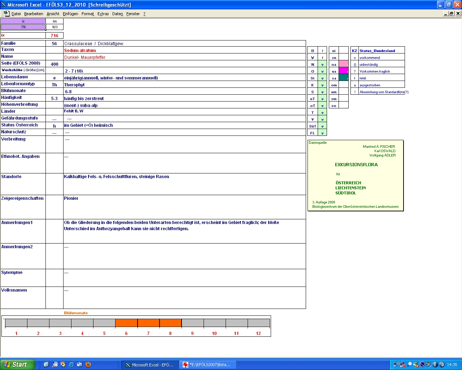Click the Excel workbook icon left of Datei
The width and height of the screenshot is (462, 370).
(x=6, y=13)
